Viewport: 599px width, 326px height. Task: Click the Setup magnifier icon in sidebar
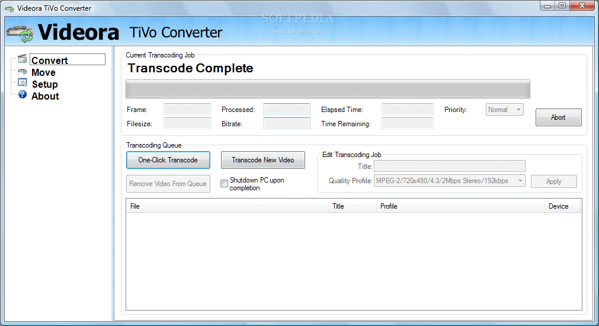click(x=23, y=82)
